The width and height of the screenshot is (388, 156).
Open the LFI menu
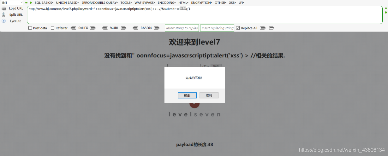(241, 3)
